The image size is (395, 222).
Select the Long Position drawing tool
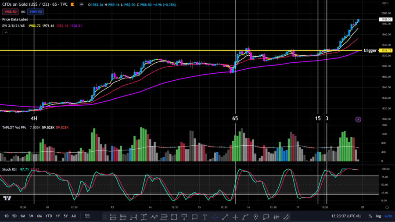point(113,217)
